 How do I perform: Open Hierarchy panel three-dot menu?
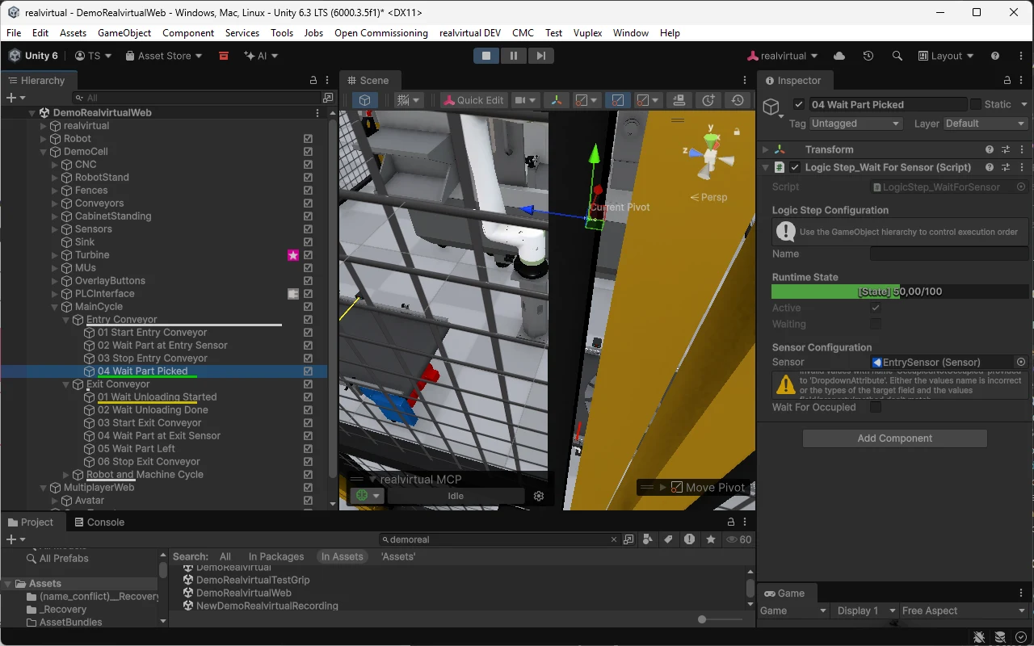(x=327, y=81)
